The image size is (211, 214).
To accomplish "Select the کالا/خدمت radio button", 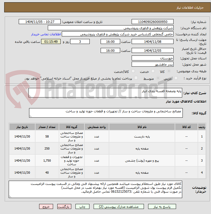I will (x=133, y=71).
